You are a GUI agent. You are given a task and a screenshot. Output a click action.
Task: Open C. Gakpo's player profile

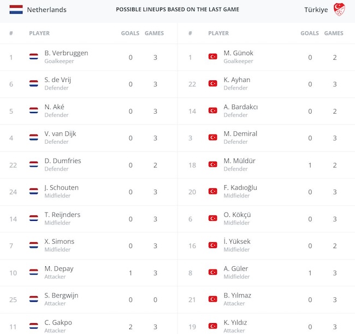coord(58,323)
